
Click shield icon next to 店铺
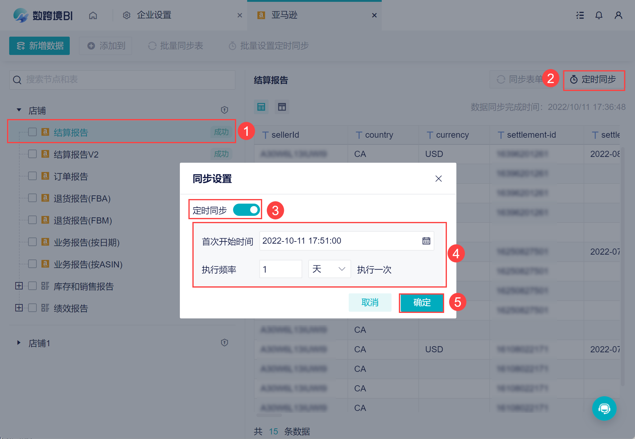click(x=225, y=110)
